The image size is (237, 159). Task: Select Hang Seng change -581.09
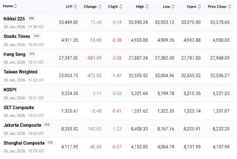point(94,58)
